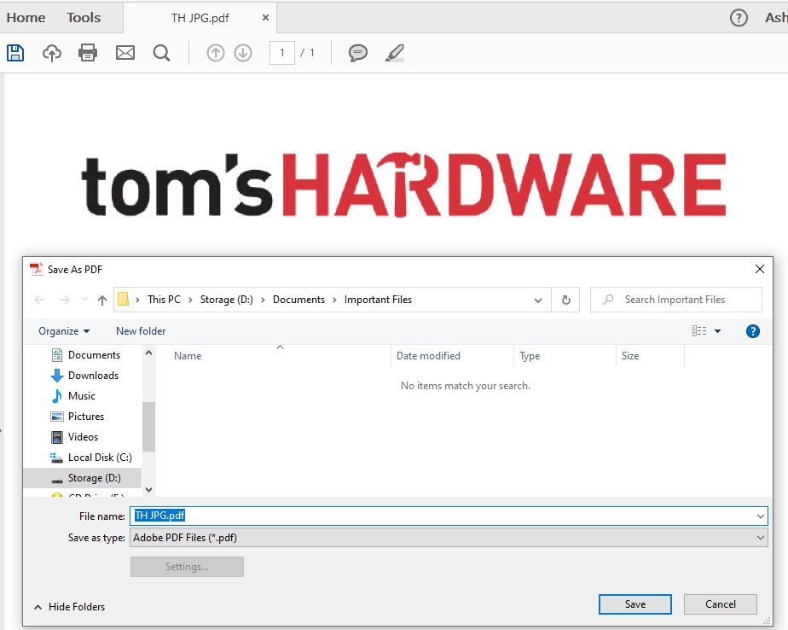This screenshot has width=788, height=630.
Task: Go to previous page with the up arrow
Action: [x=214, y=52]
